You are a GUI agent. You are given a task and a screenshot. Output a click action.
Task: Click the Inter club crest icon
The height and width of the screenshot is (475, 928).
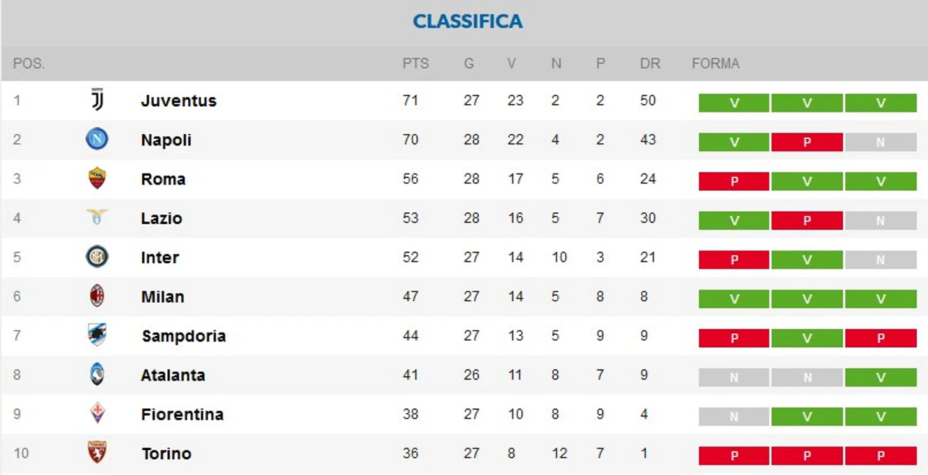97,257
